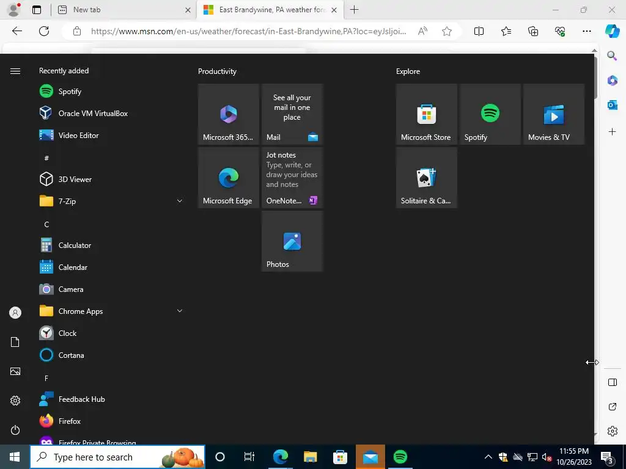The image size is (626, 469).
Task: Open the Microsoft 365 tile
Action: pyautogui.click(x=229, y=114)
